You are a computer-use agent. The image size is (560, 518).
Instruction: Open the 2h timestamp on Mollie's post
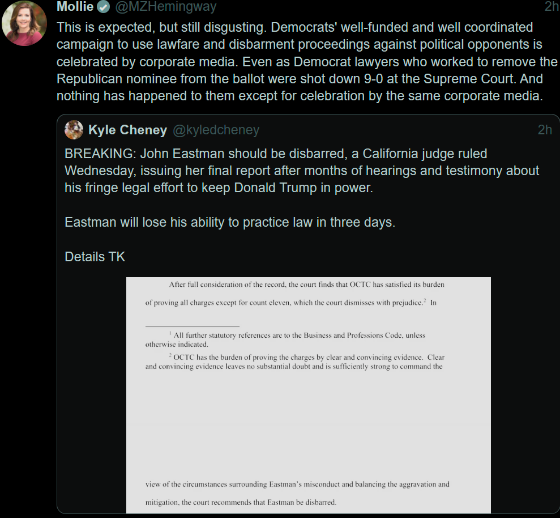tap(552, 6)
